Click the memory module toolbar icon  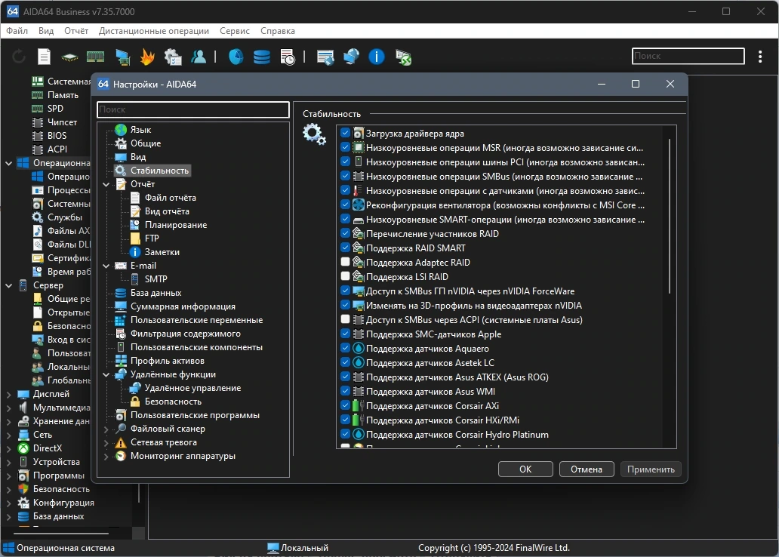pyautogui.click(x=95, y=57)
